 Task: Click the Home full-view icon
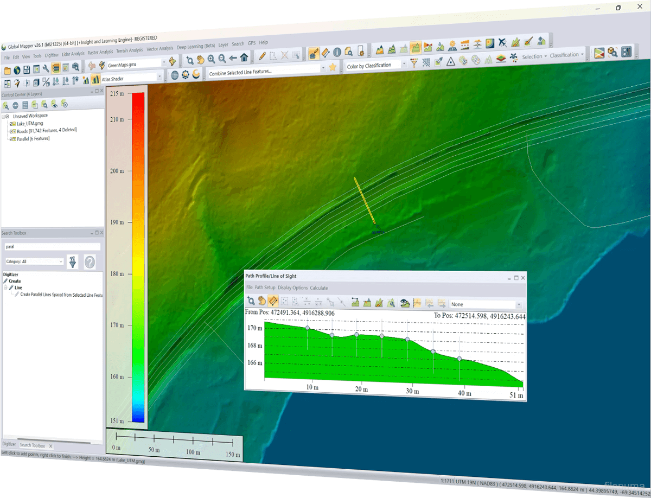pyautogui.click(x=244, y=58)
